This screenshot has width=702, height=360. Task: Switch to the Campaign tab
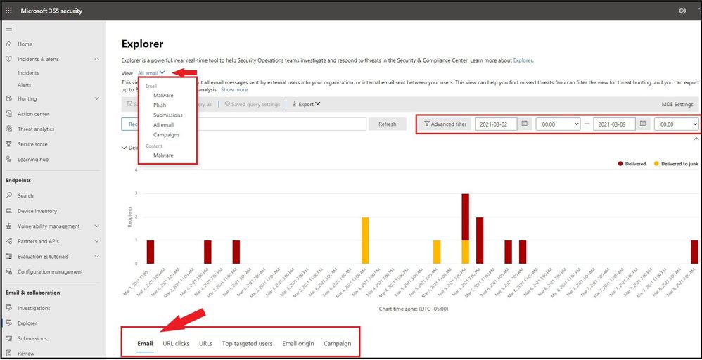tap(338, 344)
